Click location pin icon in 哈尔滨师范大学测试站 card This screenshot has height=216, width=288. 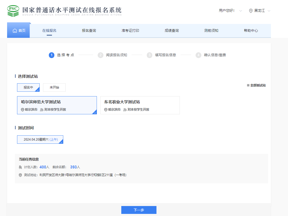pos(23,110)
